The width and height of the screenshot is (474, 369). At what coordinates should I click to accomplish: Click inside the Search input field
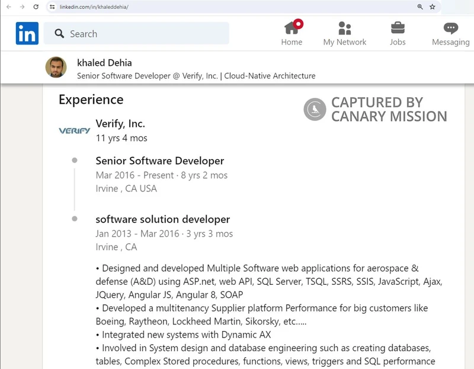tap(136, 34)
